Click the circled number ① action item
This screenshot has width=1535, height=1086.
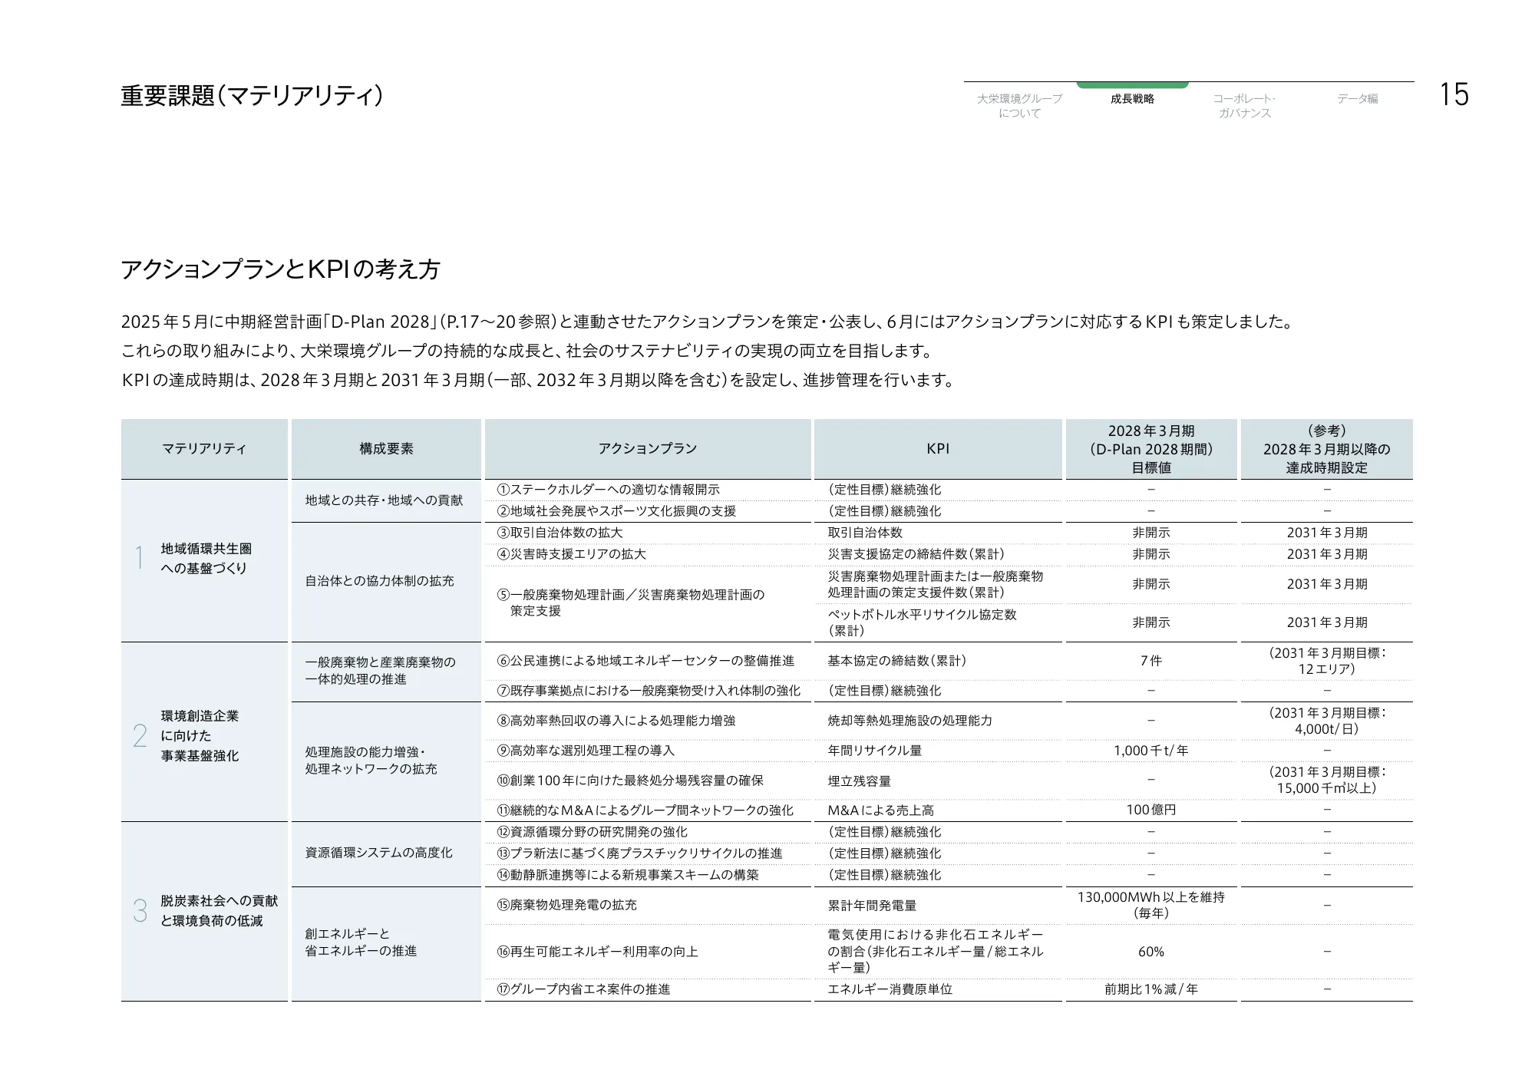point(610,488)
